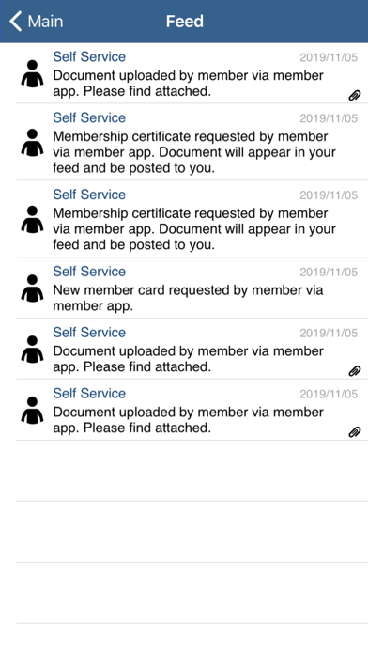Image resolution: width=368 pixels, height=654 pixels.
Task: Select Self Service label of lower Membership certificate entry
Action: click(x=89, y=195)
